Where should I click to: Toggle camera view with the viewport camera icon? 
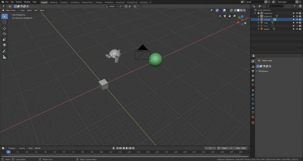tap(225, 16)
